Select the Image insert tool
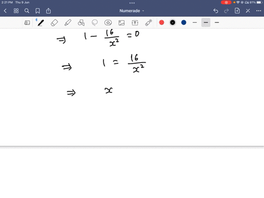This screenshot has height=198, width=264. pyautogui.click(x=122, y=23)
